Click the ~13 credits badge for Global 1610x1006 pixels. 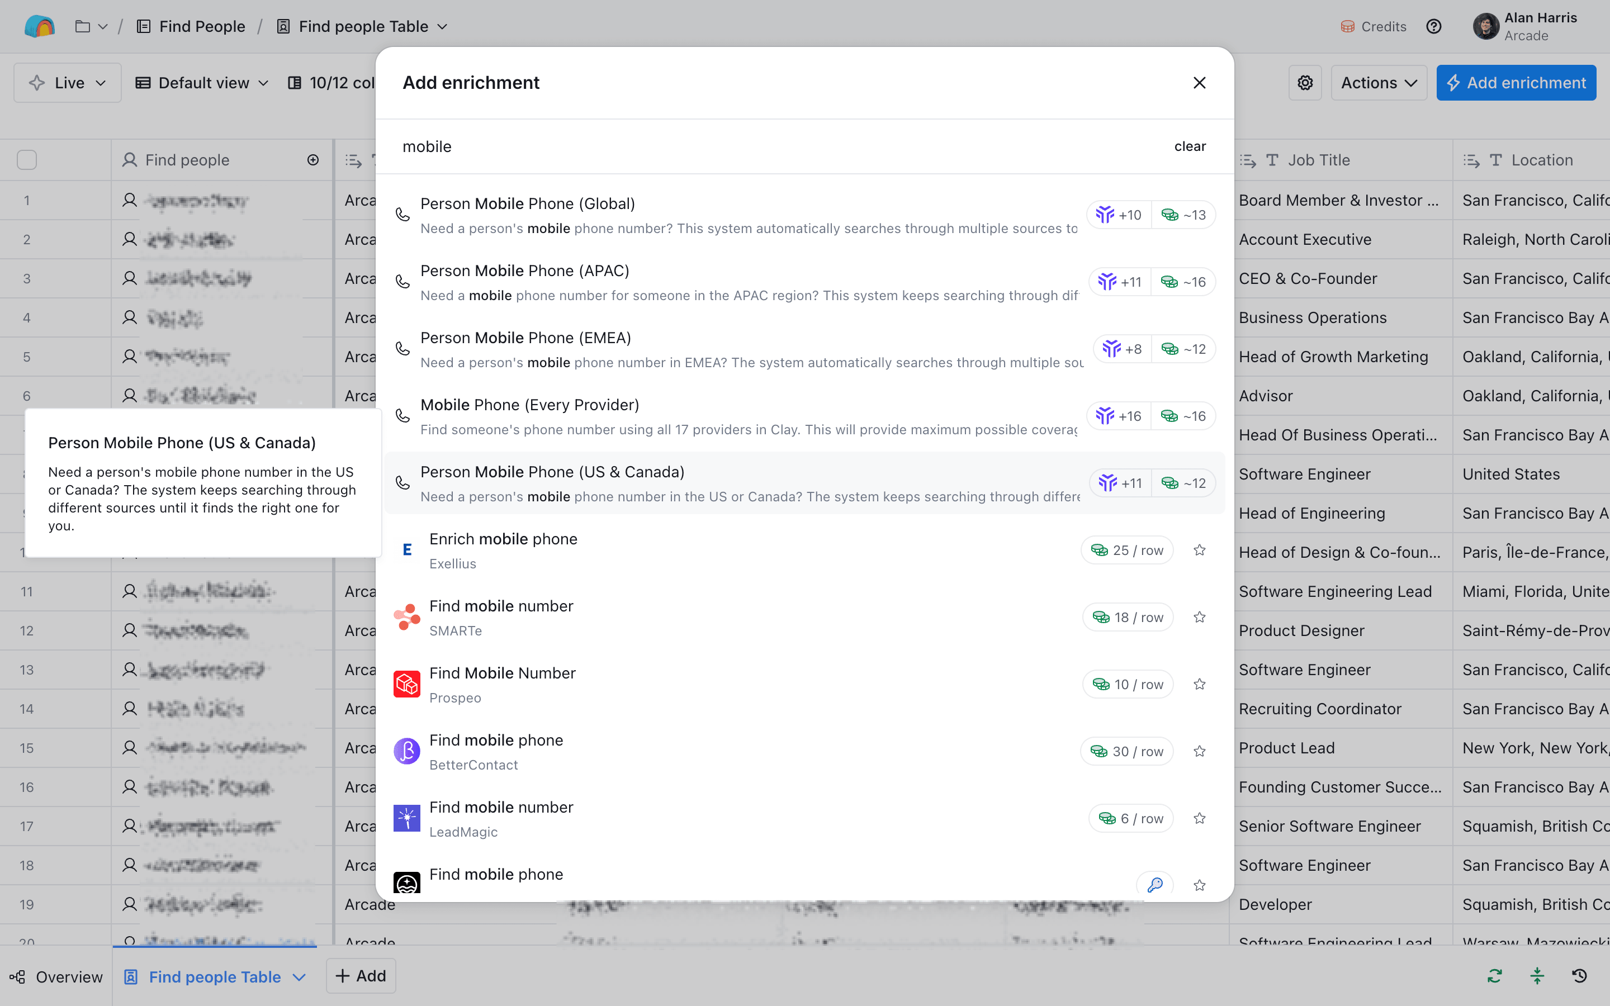click(x=1183, y=215)
